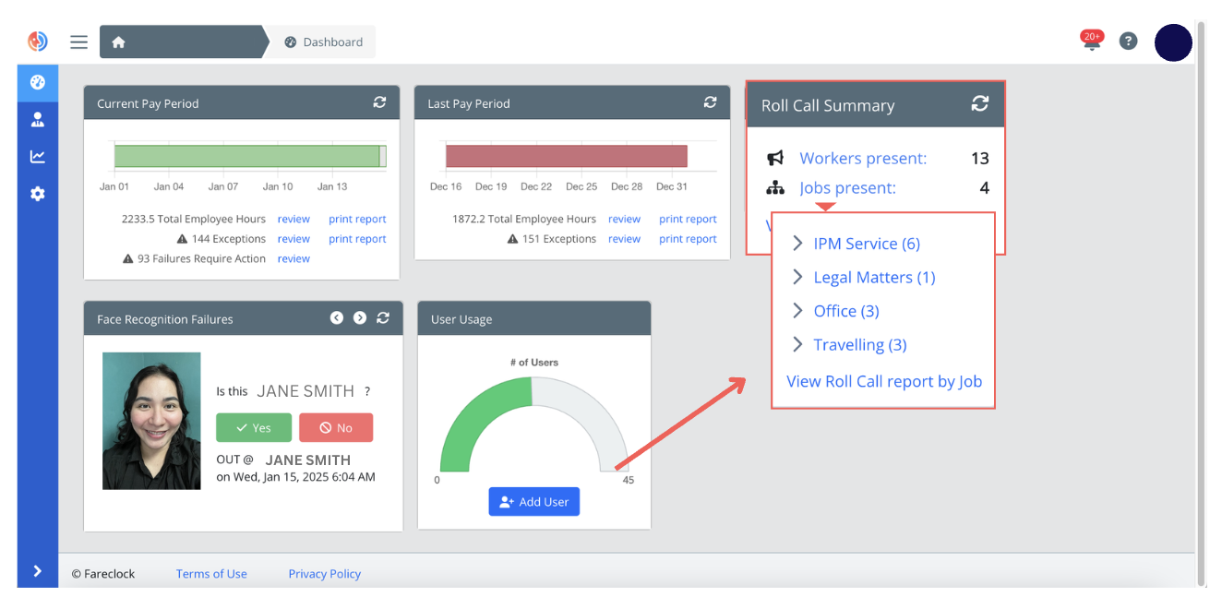Image resolution: width=1222 pixels, height=609 pixels.
Task: Click the help question mark icon
Action: pos(1128,42)
